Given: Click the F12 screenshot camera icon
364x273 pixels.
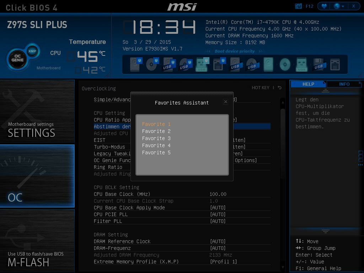Looking at the screenshot, I should click(x=298, y=6).
